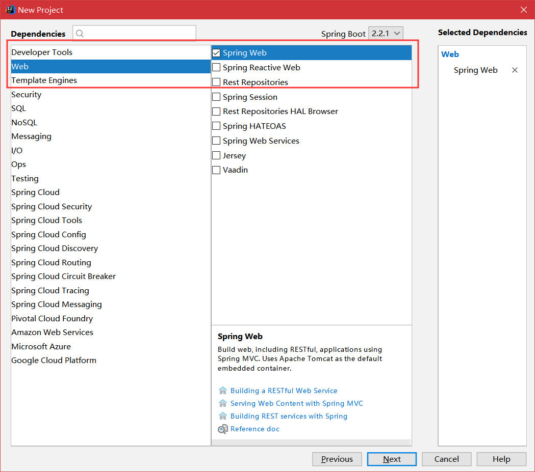Open Serving Web Content with Spring MVC link
This screenshot has height=472, width=535.
(x=297, y=403)
